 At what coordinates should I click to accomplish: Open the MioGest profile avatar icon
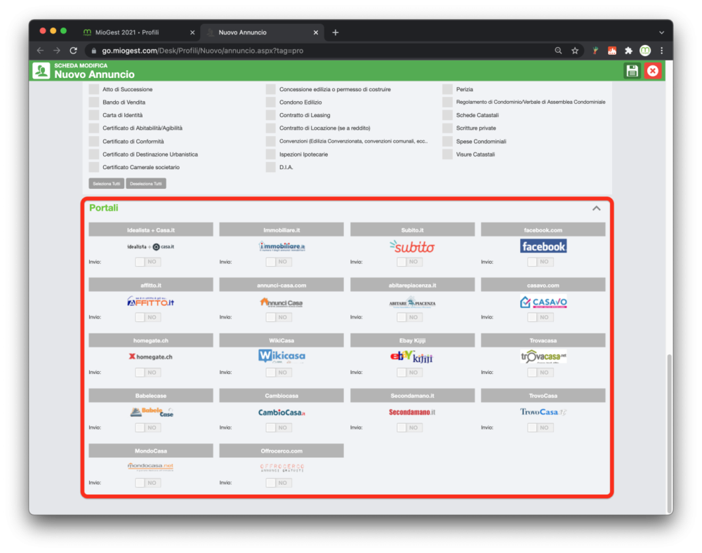coord(644,51)
